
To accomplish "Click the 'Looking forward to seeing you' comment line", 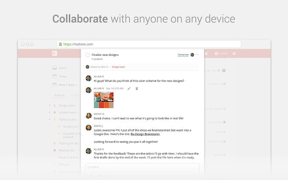I will tap(126, 142).
